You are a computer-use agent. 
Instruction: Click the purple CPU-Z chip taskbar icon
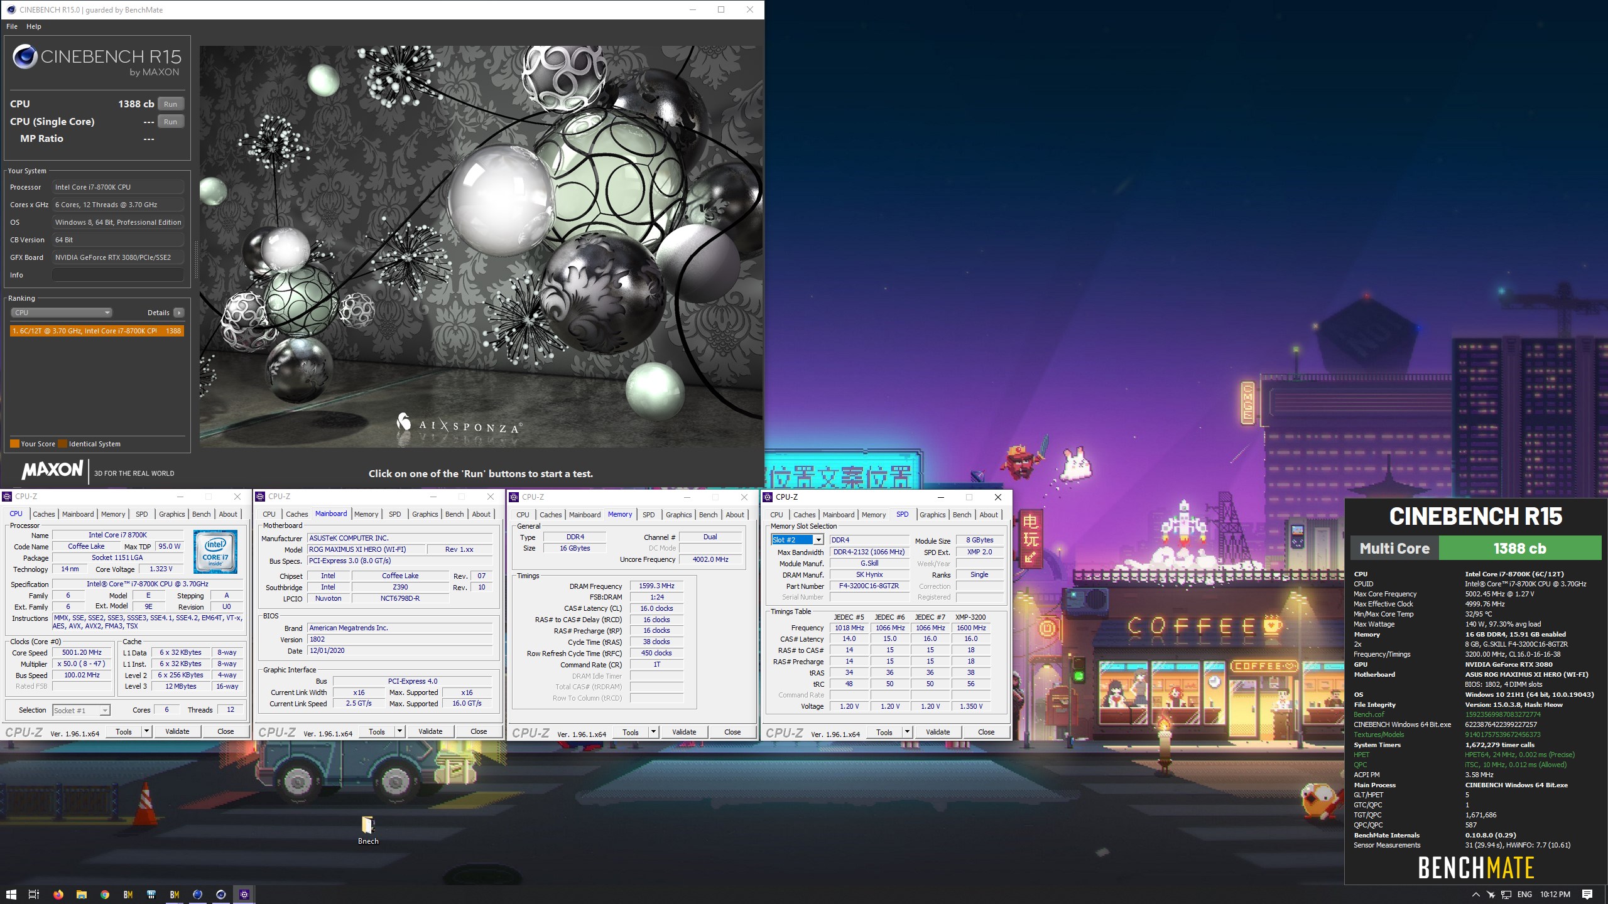click(x=244, y=895)
